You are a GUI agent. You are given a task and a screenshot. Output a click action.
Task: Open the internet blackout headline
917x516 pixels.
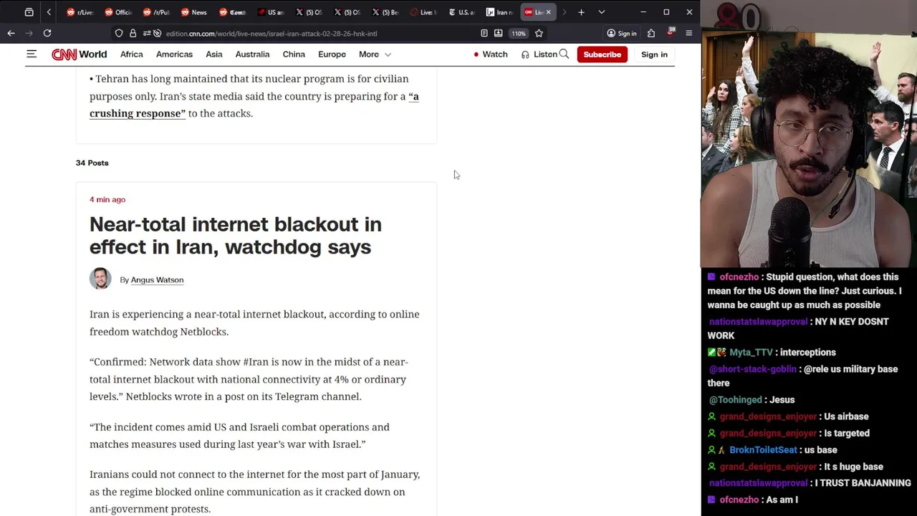236,235
